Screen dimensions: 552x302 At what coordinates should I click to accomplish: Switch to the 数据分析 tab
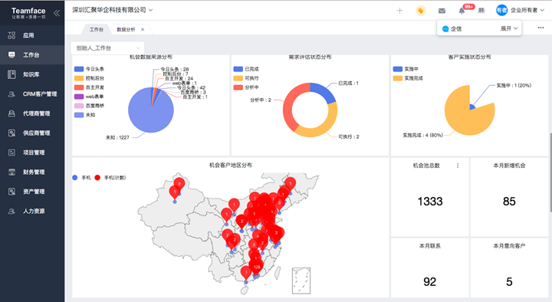[126, 30]
